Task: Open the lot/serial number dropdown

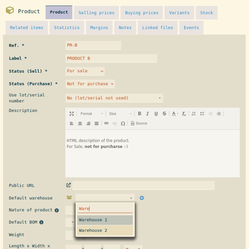Action: 114,98
